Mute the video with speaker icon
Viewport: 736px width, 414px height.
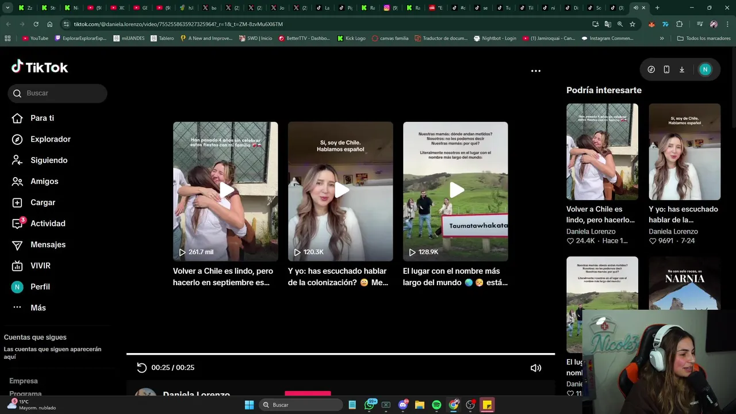(536, 368)
